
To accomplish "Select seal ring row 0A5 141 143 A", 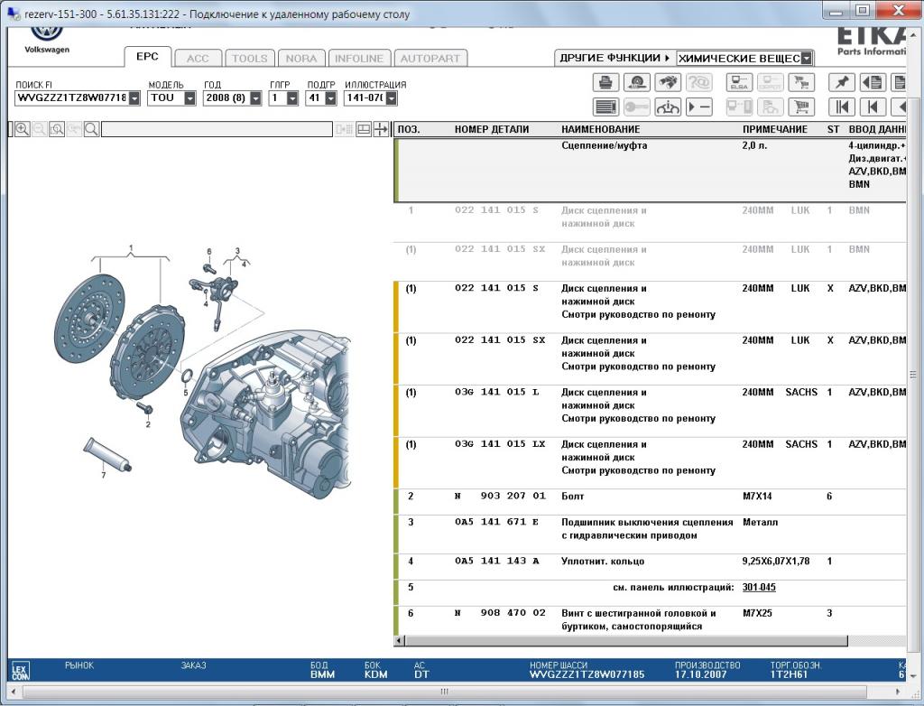I will coord(651,566).
